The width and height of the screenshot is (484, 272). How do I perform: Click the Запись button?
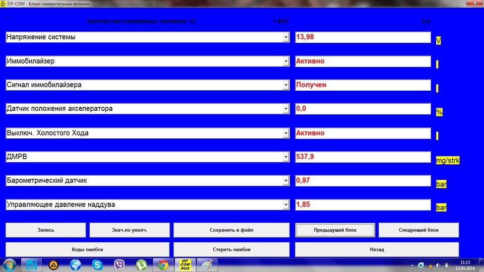(x=46, y=230)
